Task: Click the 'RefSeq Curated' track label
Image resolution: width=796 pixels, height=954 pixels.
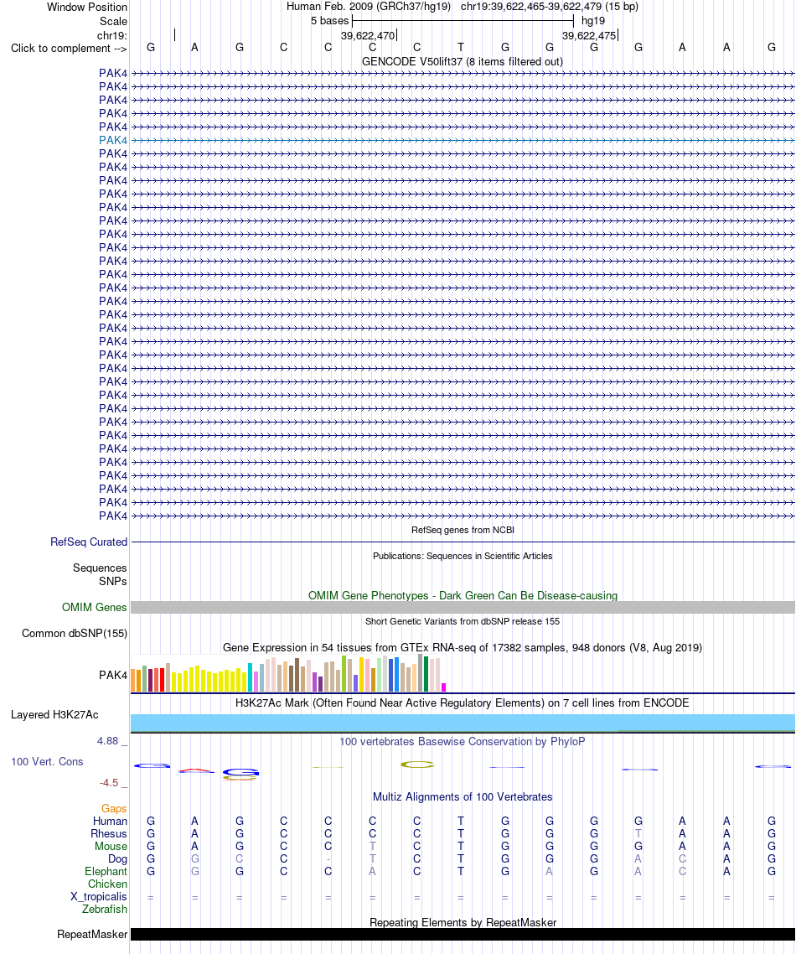Action: point(89,542)
